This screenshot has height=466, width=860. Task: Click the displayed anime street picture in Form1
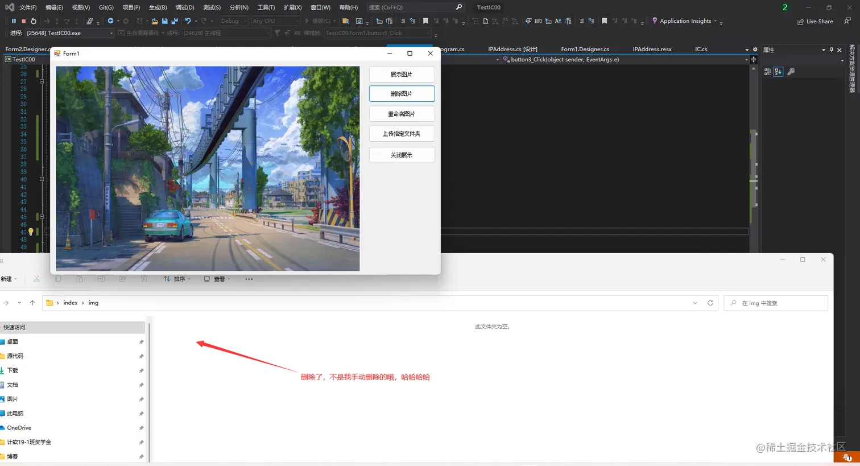pyautogui.click(x=208, y=168)
